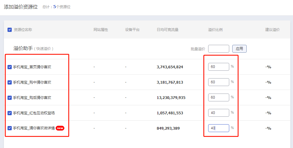The image size is (293, 148).
Task: Click the red new badge icon
Action: coord(60,128)
